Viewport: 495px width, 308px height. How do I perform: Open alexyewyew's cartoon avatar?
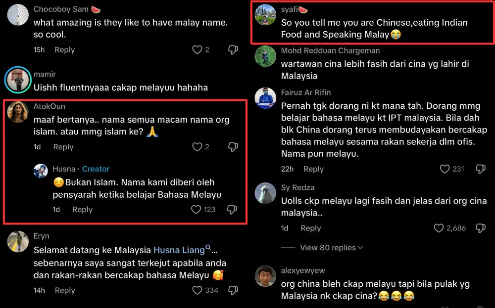coord(265,276)
